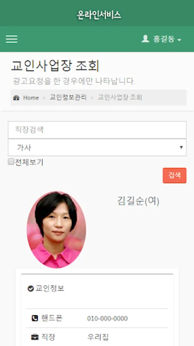
Task: Click the red 검색 search button
Action: [x=174, y=175]
